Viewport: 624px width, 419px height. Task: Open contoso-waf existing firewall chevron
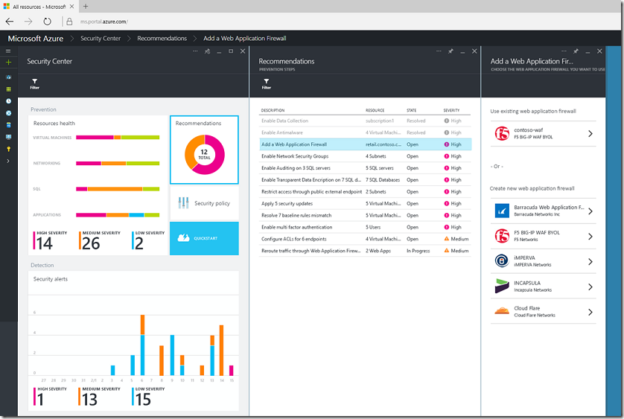pyautogui.click(x=590, y=134)
